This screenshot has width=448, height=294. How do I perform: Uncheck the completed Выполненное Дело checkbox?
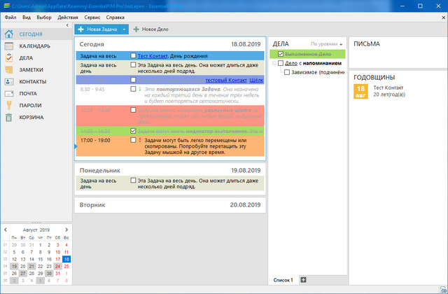(281, 54)
